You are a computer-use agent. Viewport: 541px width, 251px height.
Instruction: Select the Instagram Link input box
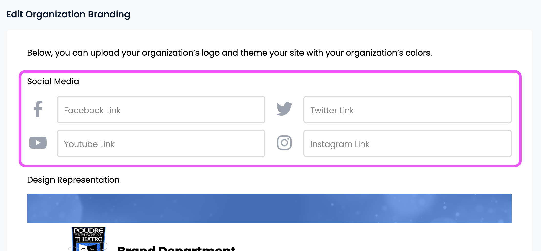tap(408, 143)
